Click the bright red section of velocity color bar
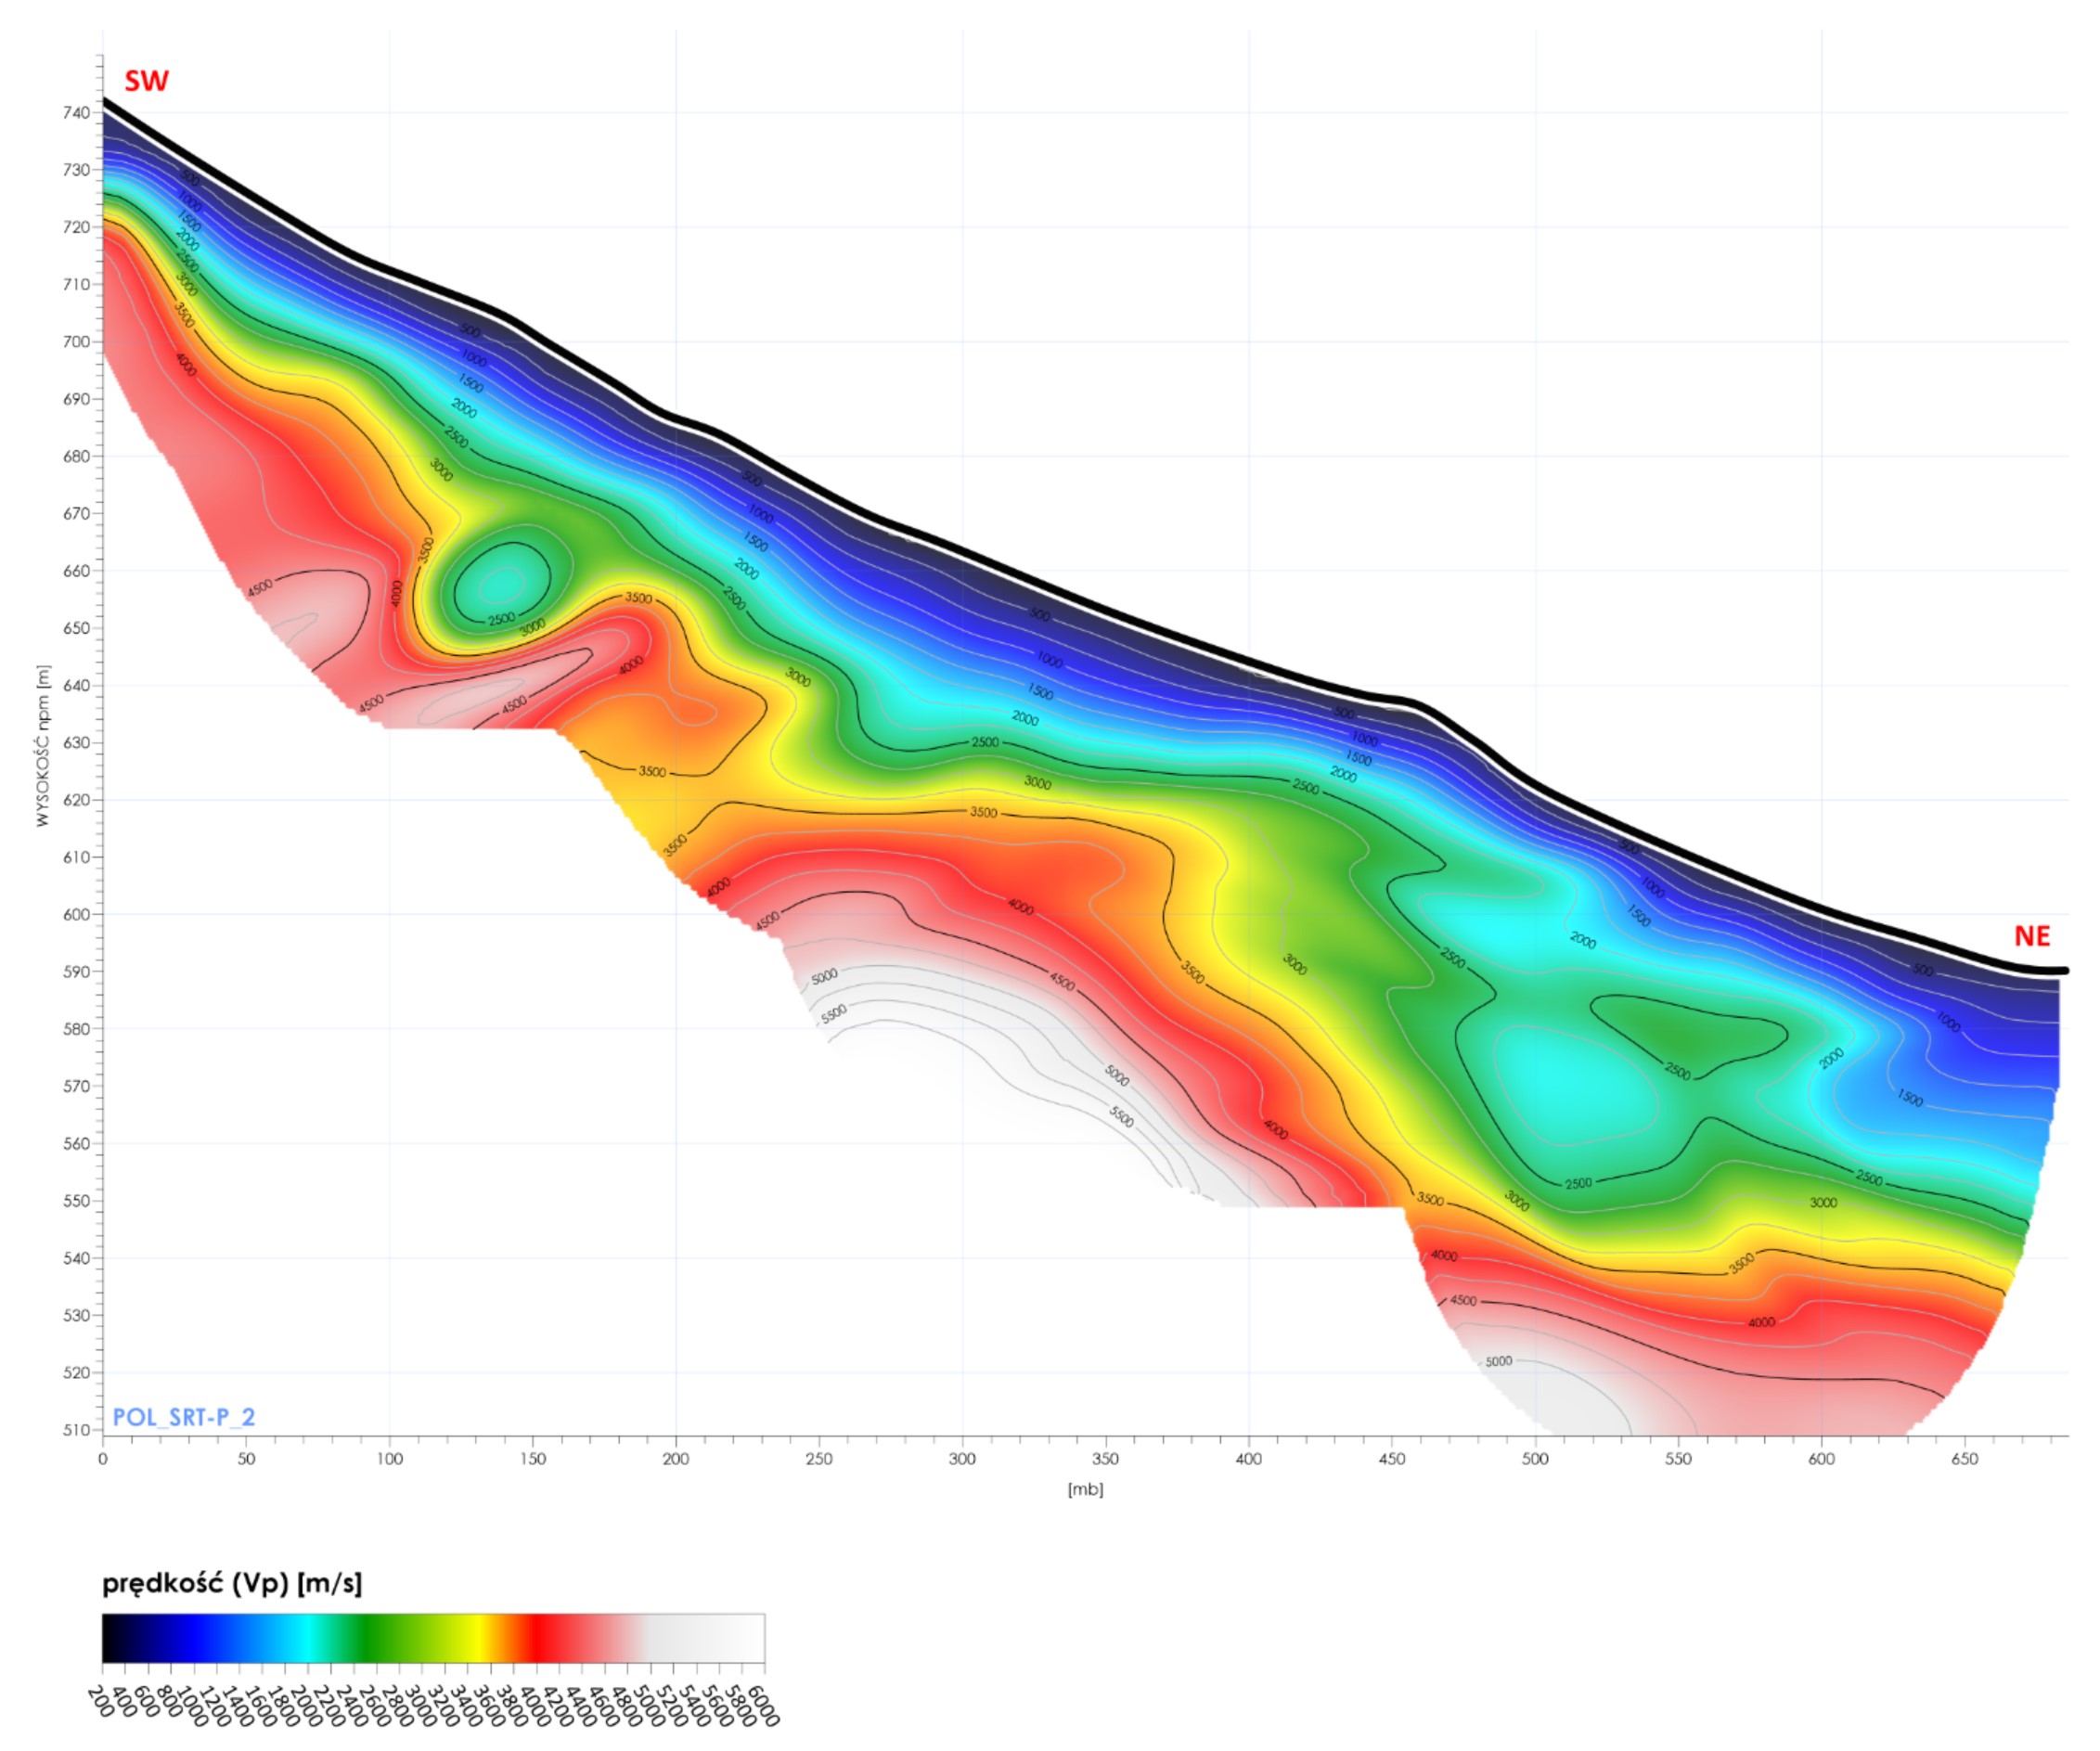Viewport: 2100px width, 1751px height. pos(537,1638)
